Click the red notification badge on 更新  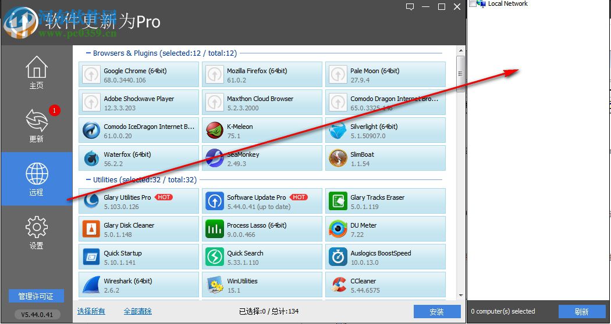54,110
